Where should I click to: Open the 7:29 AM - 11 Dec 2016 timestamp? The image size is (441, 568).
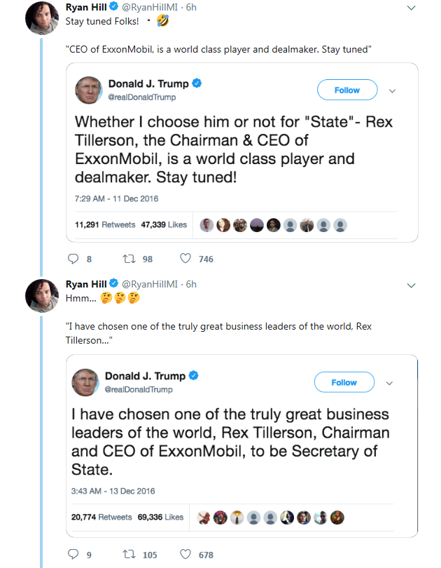pos(116,198)
